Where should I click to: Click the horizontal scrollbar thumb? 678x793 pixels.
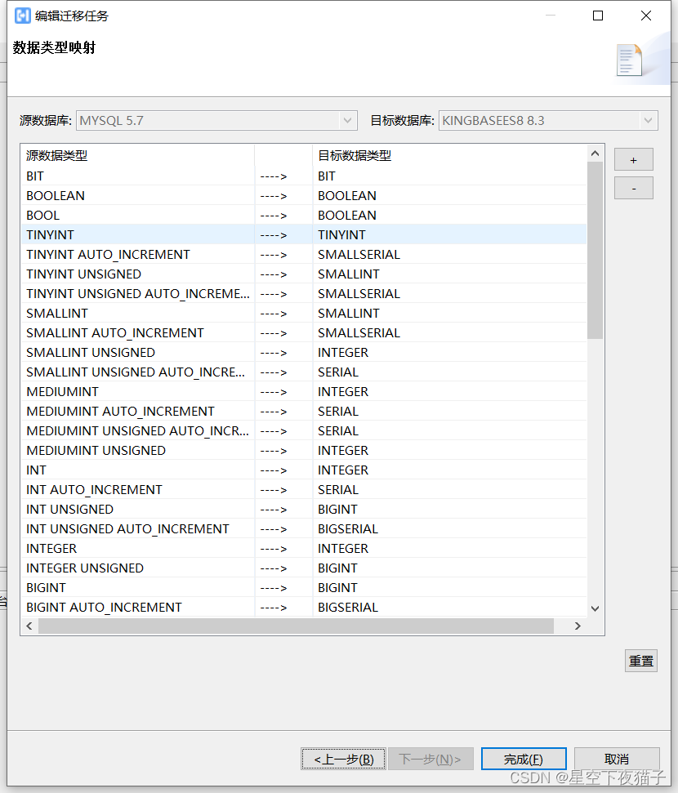(x=296, y=626)
